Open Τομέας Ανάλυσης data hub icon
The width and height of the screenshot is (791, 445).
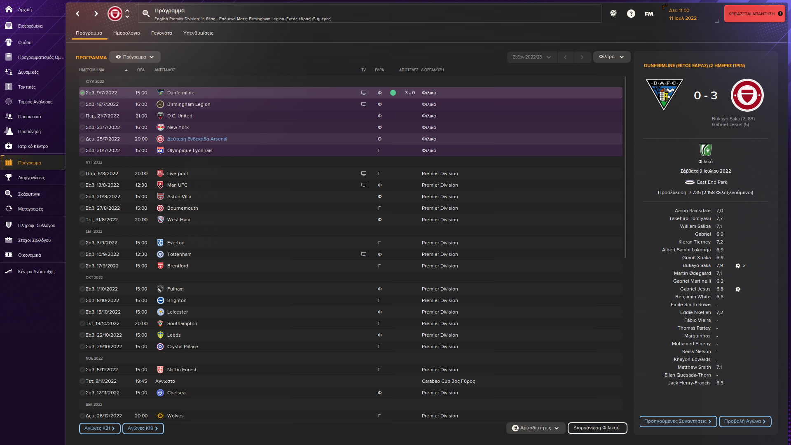tap(9, 101)
